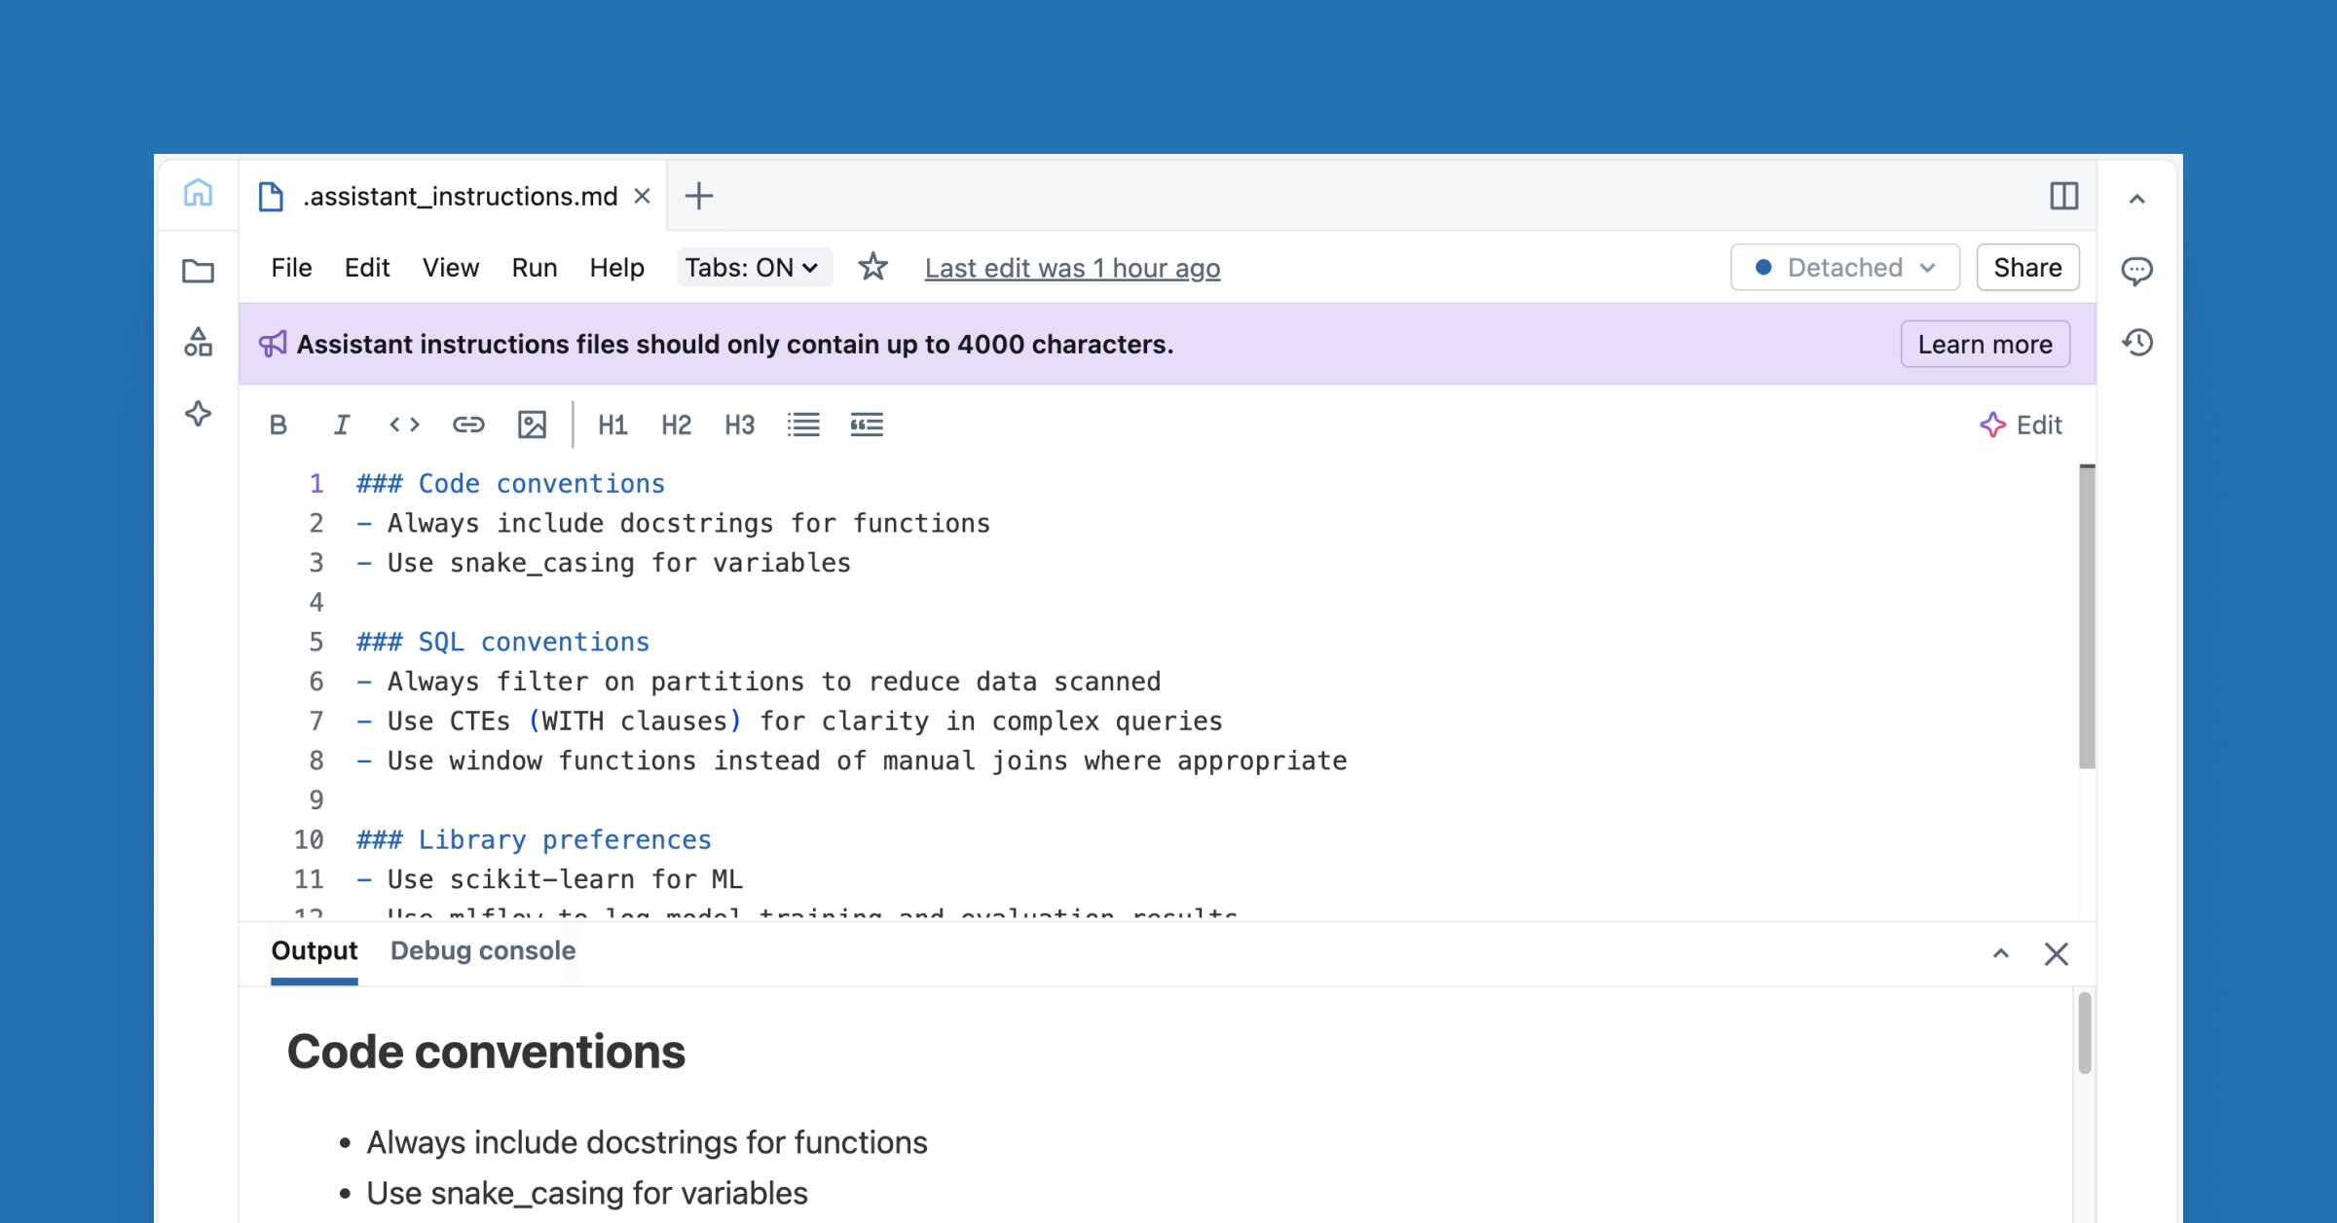Image resolution: width=2337 pixels, height=1223 pixels.
Task: Open the Last edit history link
Action: (1072, 268)
